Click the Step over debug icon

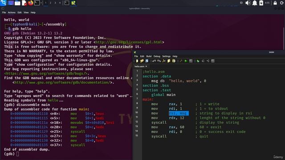click(x=203, y=61)
